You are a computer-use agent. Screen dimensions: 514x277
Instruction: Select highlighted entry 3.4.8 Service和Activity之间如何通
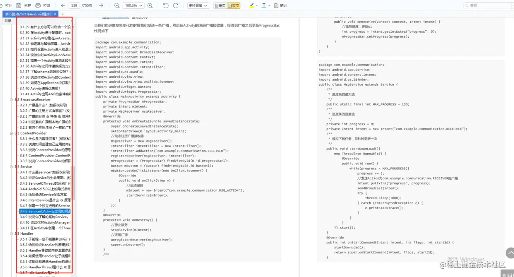tap(45, 212)
